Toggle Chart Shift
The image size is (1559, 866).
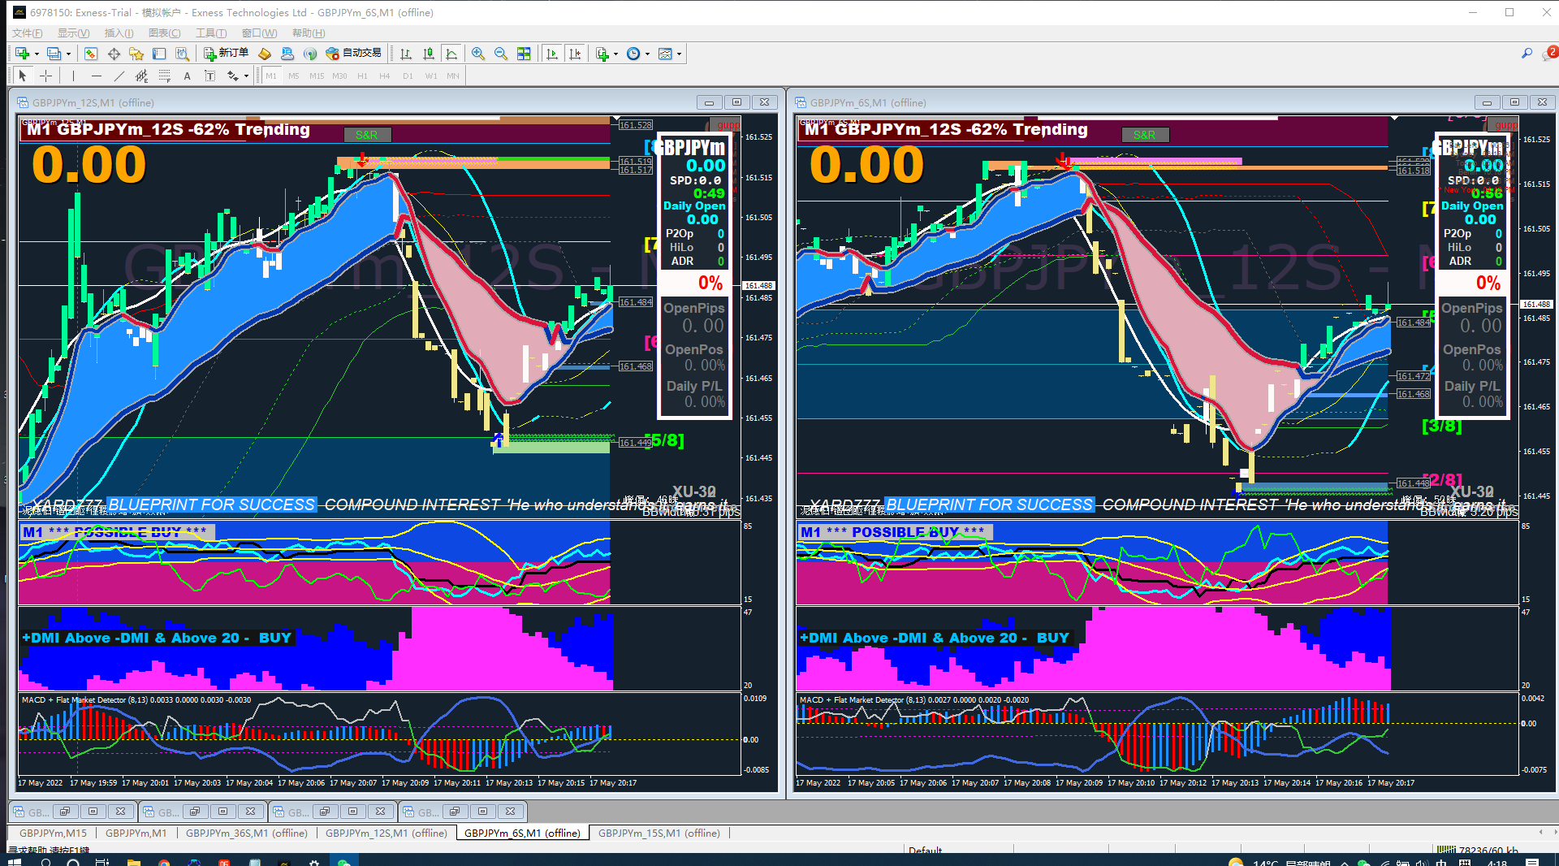click(x=575, y=54)
